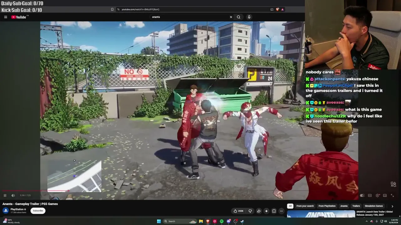Mute the video player volume
This screenshot has width=401, height=225.
click(x=13, y=195)
